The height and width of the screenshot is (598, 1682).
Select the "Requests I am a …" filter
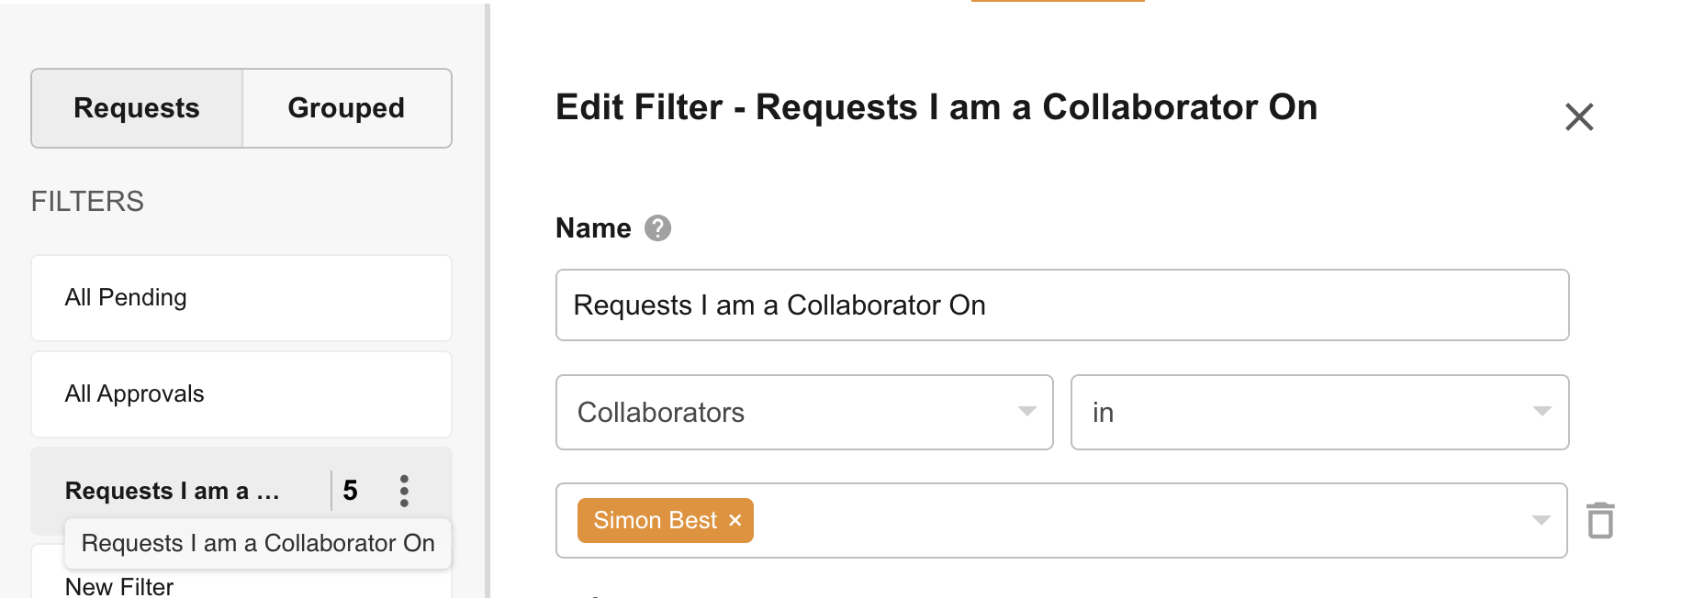tap(173, 491)
